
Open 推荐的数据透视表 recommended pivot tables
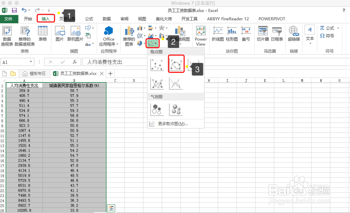[x=24, y=36]
